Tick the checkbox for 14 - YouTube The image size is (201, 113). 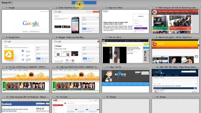tap(54, 97)
